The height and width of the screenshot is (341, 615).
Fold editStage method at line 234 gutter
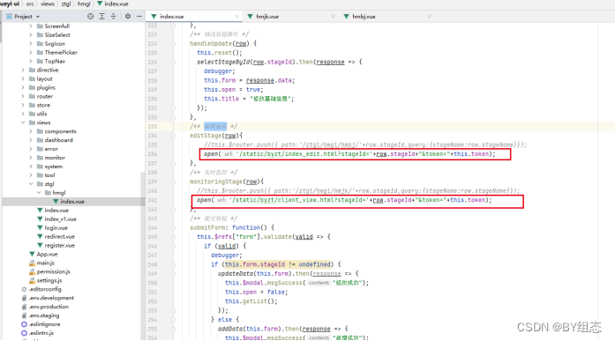click(173, 136)
